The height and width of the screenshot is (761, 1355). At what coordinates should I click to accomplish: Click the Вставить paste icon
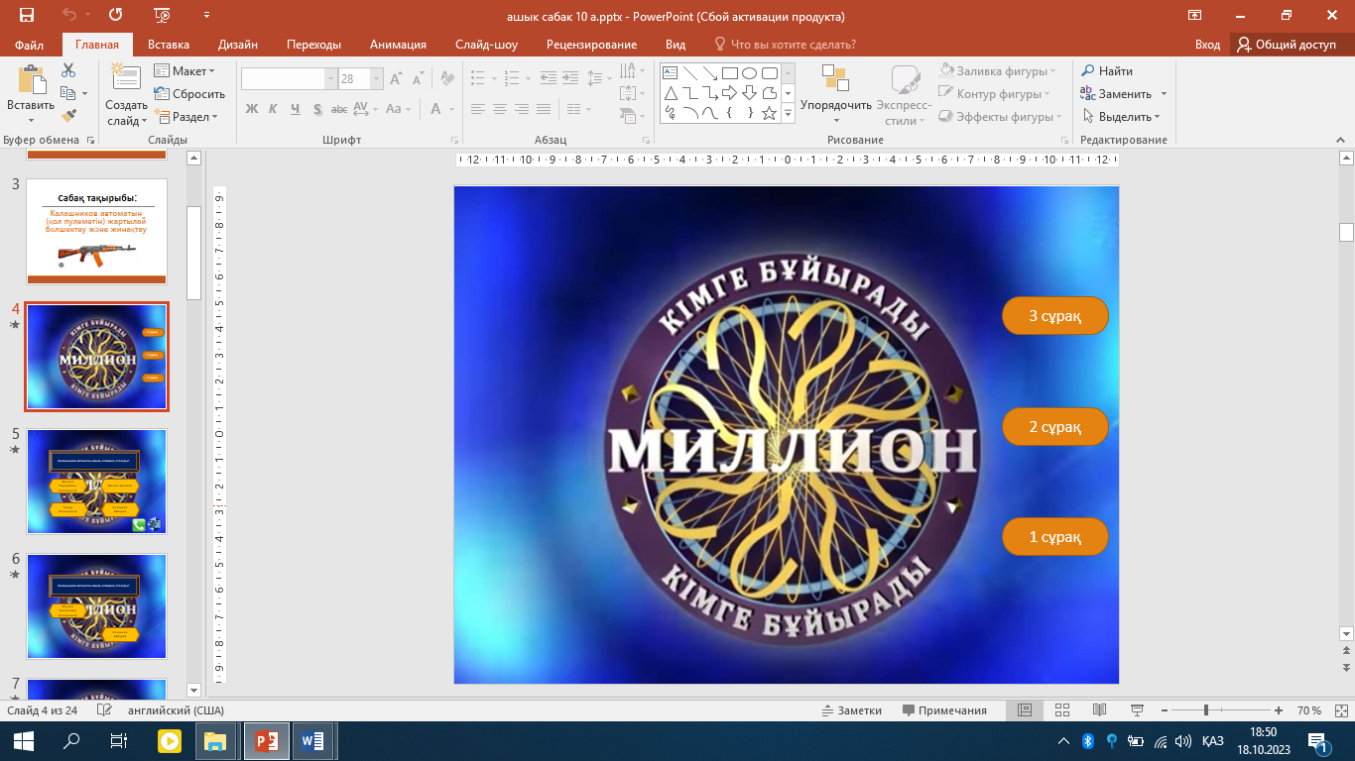pos(31,81)
